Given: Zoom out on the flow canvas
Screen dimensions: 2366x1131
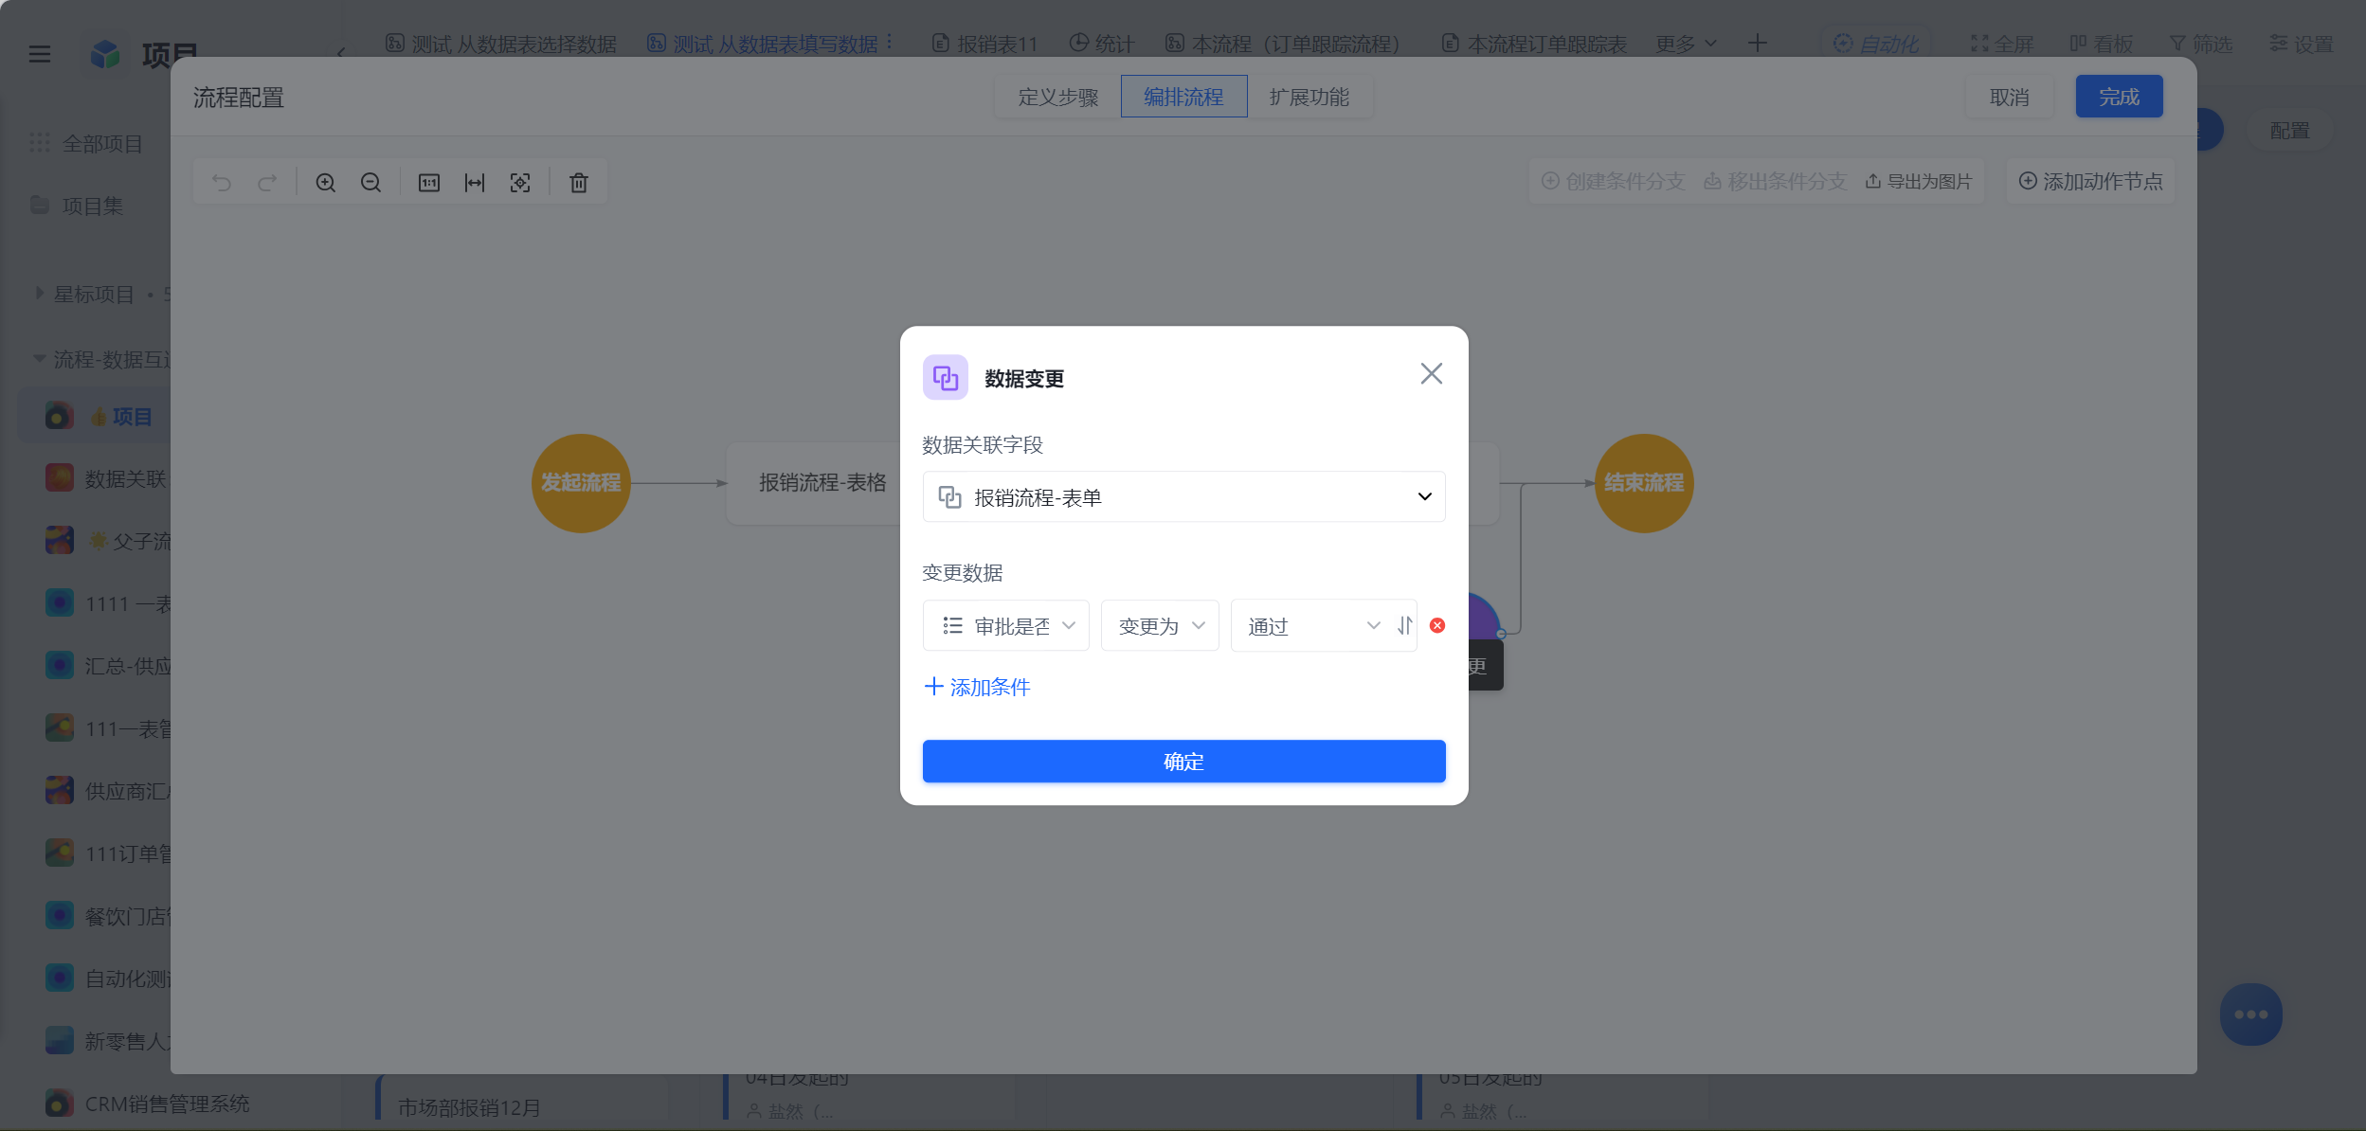Looking at the screenshot, I should (370, 183).
